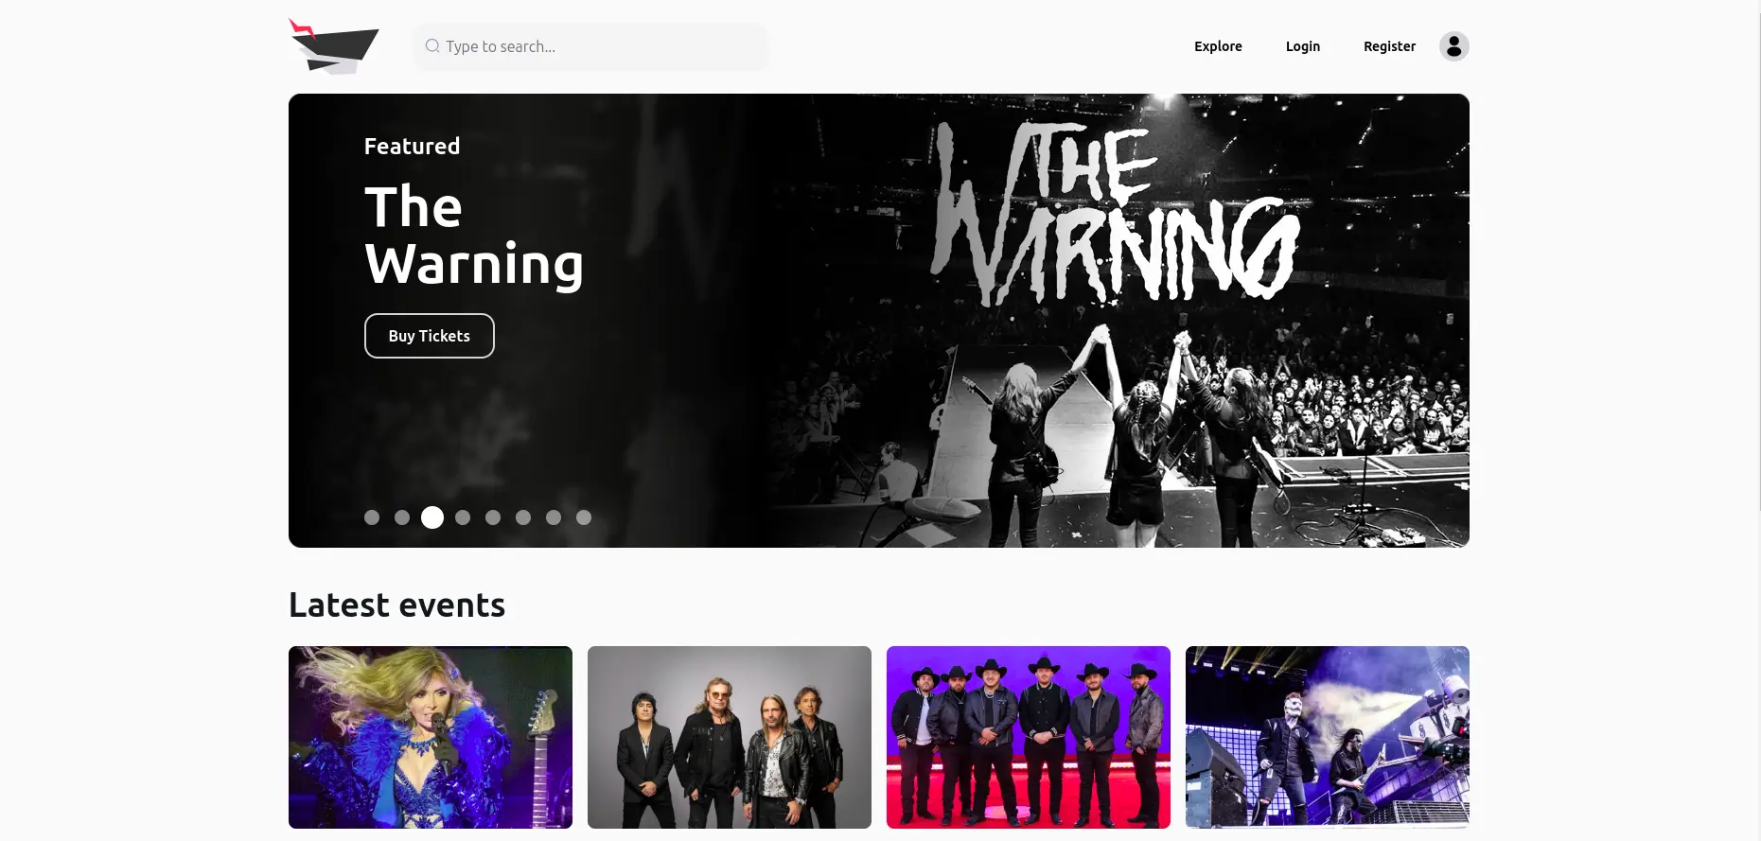
Task: Open the user avatar profile icon
Action: (x=1453, y=46)
